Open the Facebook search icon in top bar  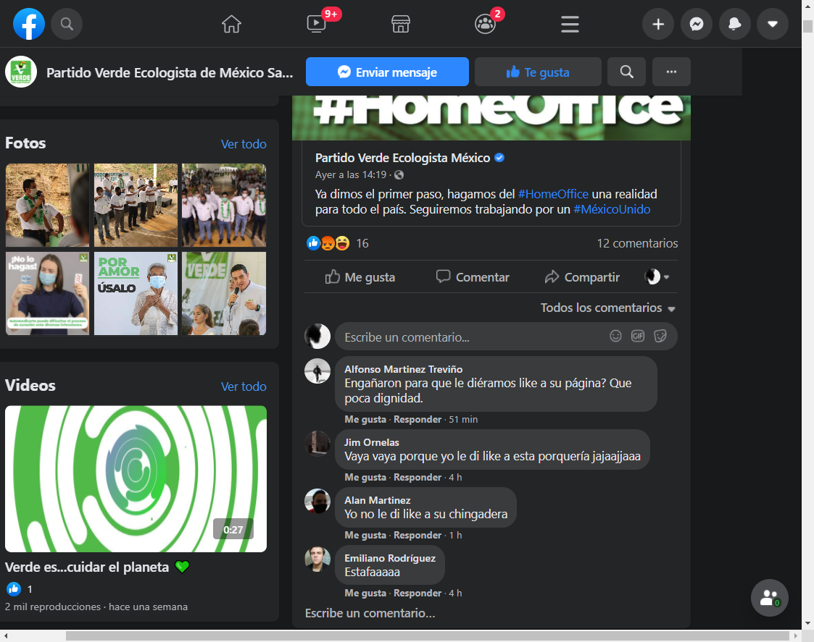click(x=67, y=24)
